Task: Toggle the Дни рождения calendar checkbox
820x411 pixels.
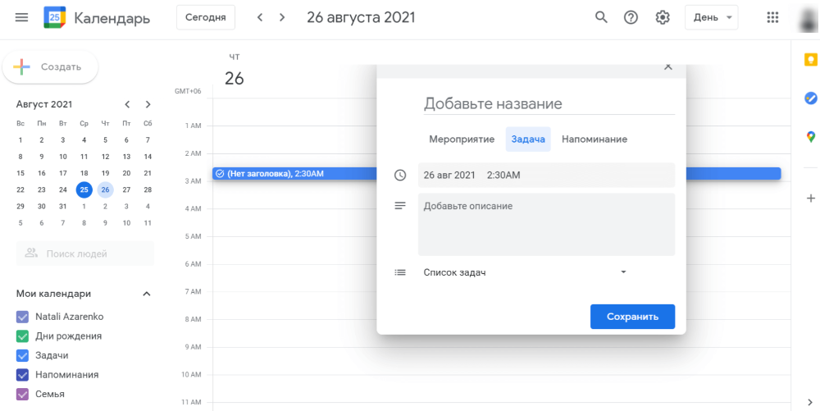Action: pos(22,336)
